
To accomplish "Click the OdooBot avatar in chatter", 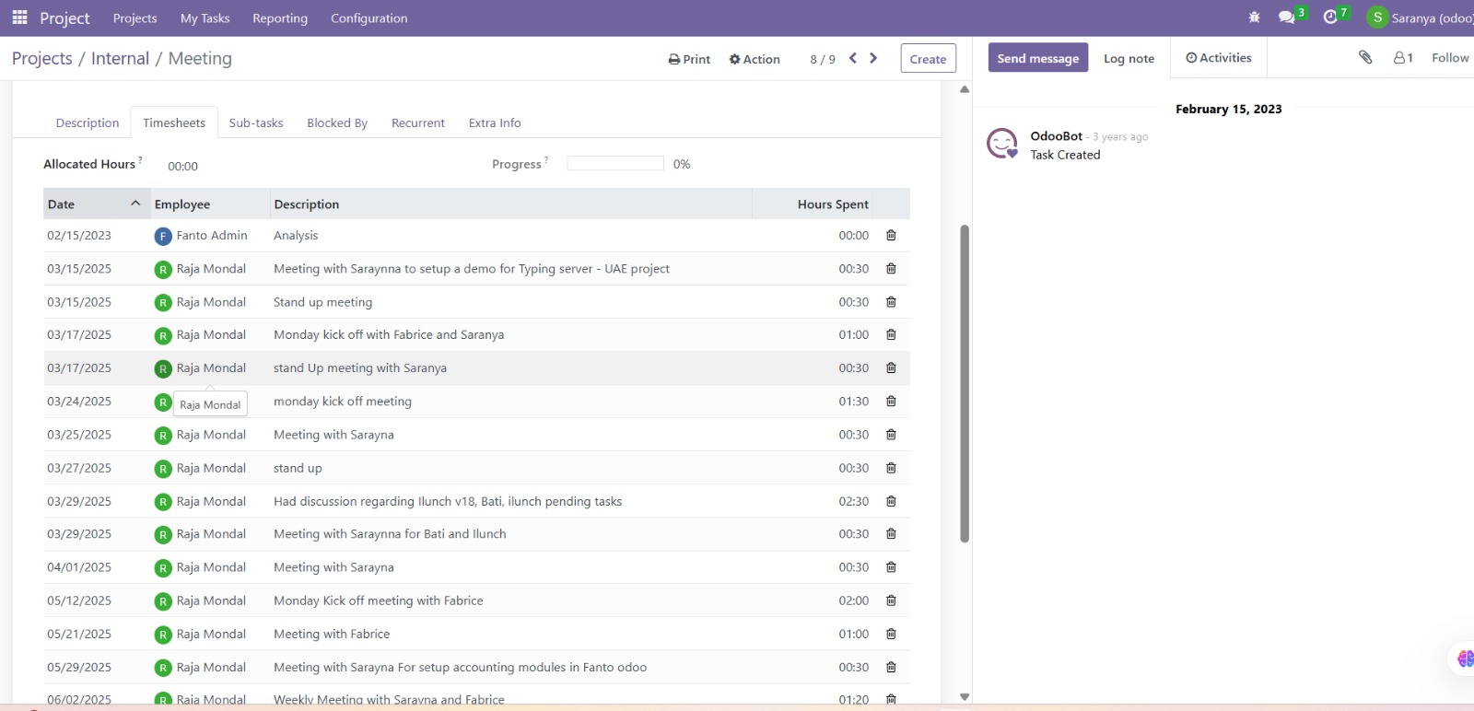I will pos(1002,144).
